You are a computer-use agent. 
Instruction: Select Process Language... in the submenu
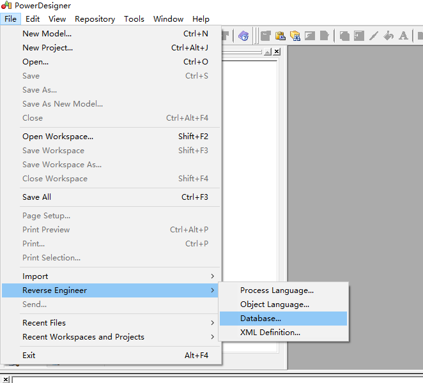(x=283, y=290)
